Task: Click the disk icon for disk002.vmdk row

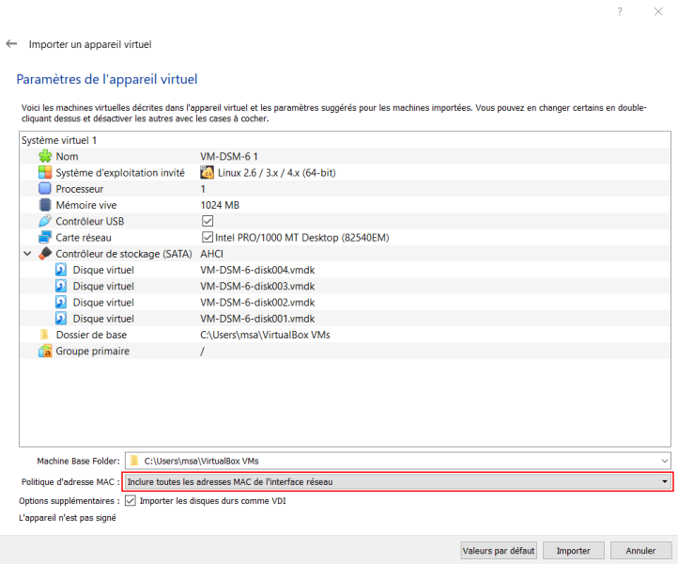Action: click(61, 303)
